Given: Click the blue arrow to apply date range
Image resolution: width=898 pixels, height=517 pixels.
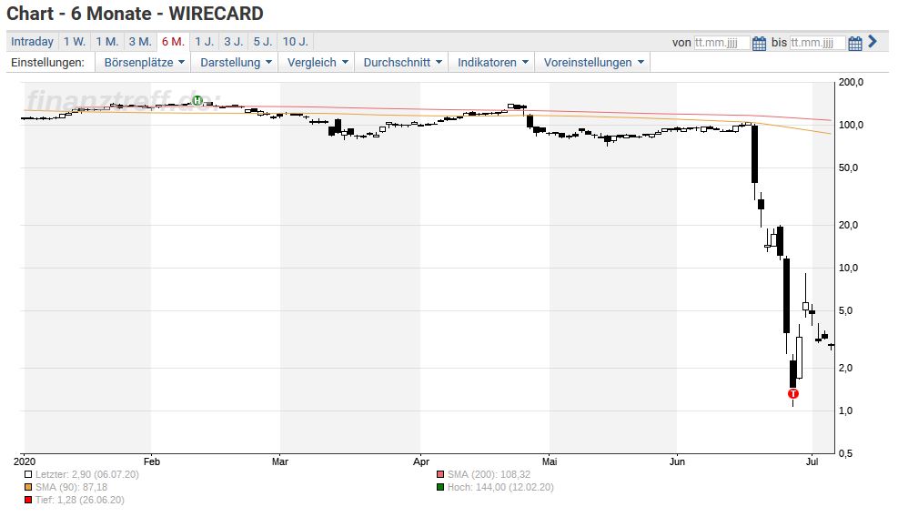Looking at the screenshot, I should click(x=873, y=41).
